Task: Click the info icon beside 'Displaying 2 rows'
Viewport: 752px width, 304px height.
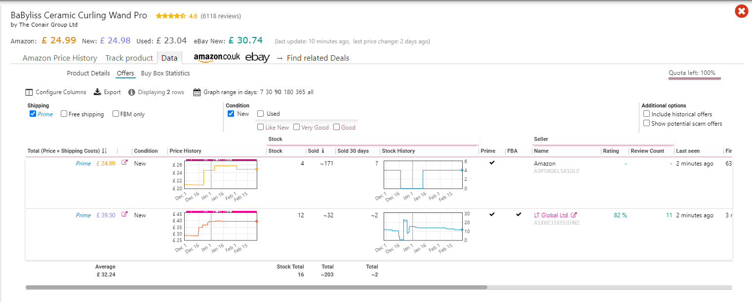Action: point(131,92)
